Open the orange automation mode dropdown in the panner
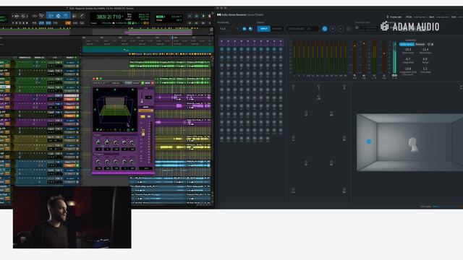This screenshot has height=260, width=463. tap(146, 110)
